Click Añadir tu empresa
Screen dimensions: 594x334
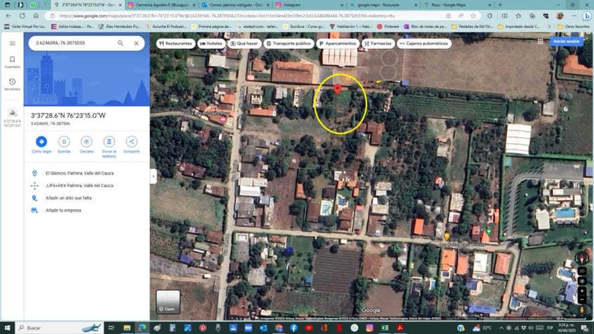pos(87,210)
